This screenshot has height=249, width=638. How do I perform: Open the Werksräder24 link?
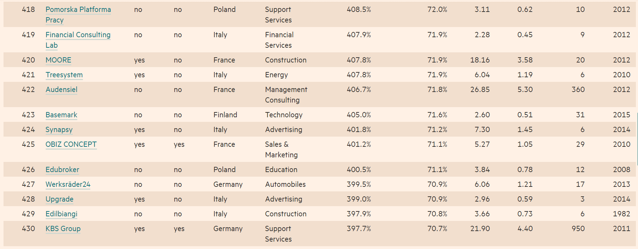pyautogui.click(x=68, y=184)
